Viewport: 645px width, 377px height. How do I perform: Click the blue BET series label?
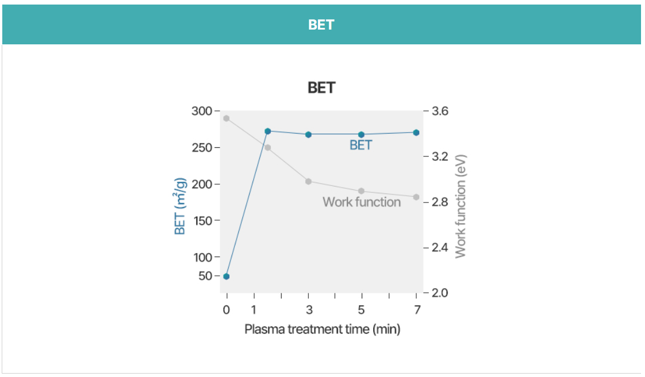click(x=361, y=145)
